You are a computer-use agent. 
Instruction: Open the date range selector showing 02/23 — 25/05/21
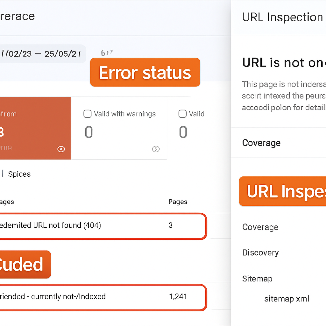point(41,53)
